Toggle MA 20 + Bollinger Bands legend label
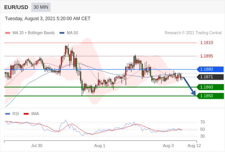This screenshot has height=152, width=225. [34, 33]
